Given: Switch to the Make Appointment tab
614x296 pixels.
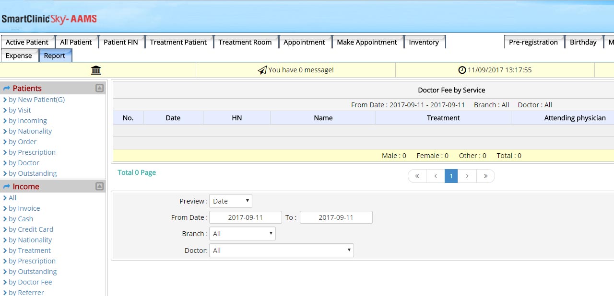Looking at the screenshot, I should (x=366, y=42).
